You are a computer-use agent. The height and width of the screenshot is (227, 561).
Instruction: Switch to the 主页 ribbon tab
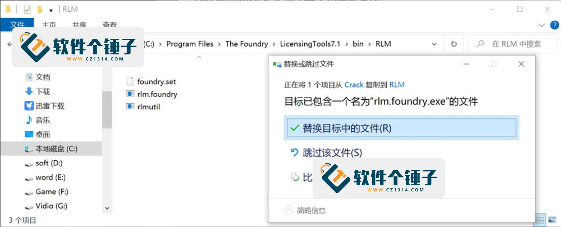(49, 25)
